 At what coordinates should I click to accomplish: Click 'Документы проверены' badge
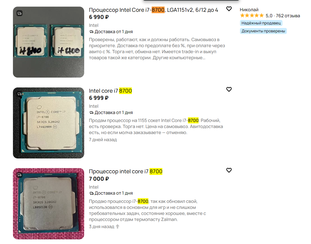point(263,31)
